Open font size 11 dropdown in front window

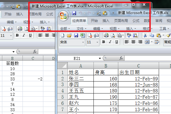97,42
